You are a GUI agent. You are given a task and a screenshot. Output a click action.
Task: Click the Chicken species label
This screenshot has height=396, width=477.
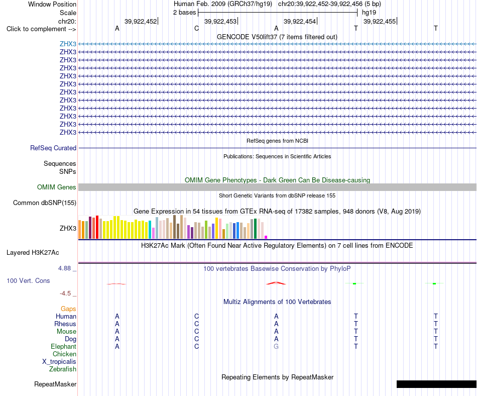tap(64, 354)
